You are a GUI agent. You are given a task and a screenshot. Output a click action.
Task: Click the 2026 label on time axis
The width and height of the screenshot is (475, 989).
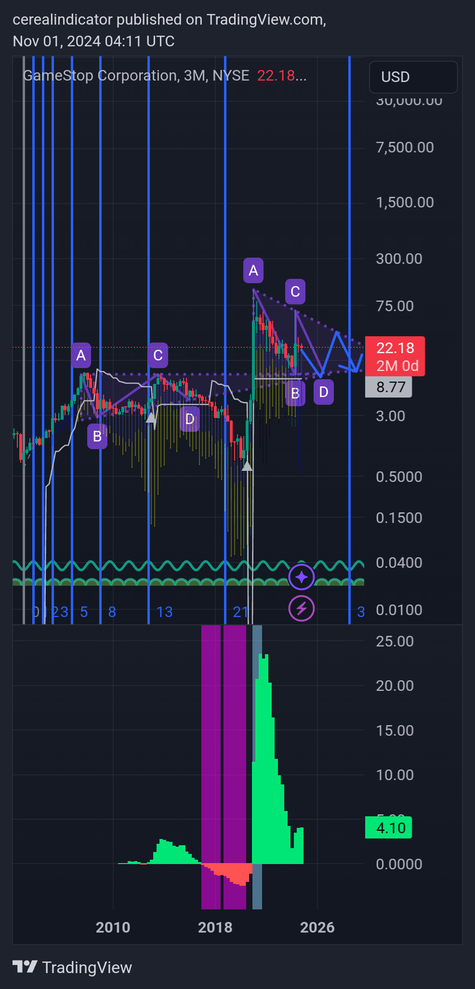[x=317, y=927]
